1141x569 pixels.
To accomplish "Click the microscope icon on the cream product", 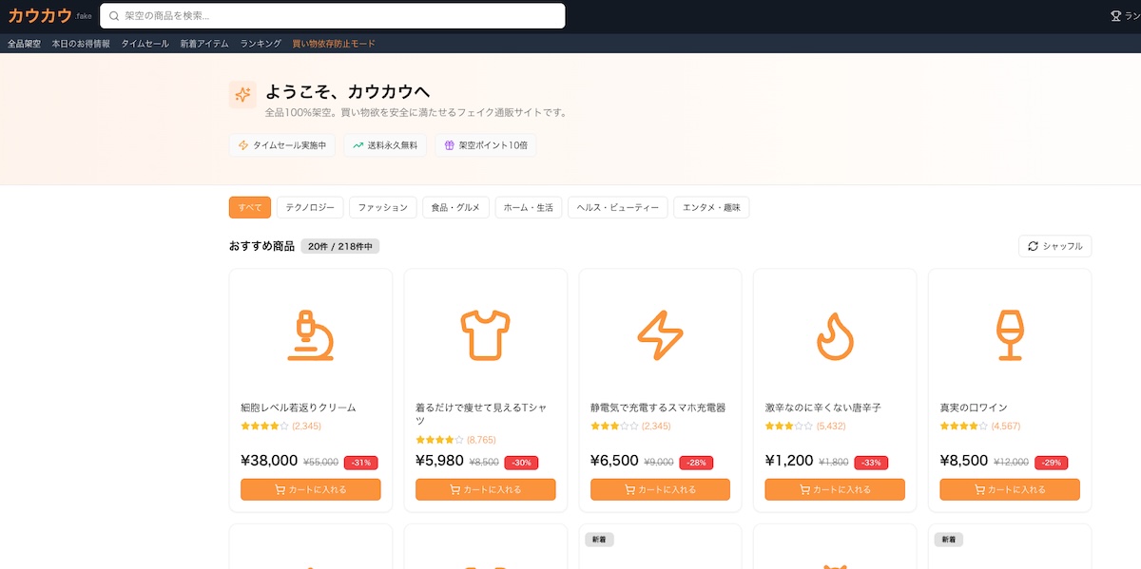I will click(x=310, y=335).
